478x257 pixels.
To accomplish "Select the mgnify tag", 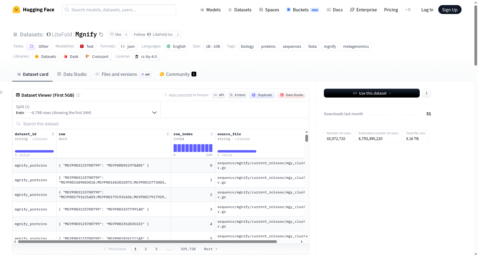I will tap(330, 46).
